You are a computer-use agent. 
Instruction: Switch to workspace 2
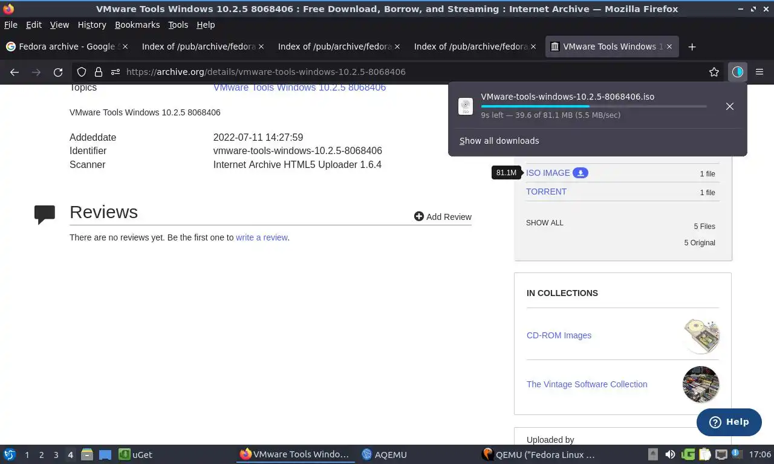[41, 454]
